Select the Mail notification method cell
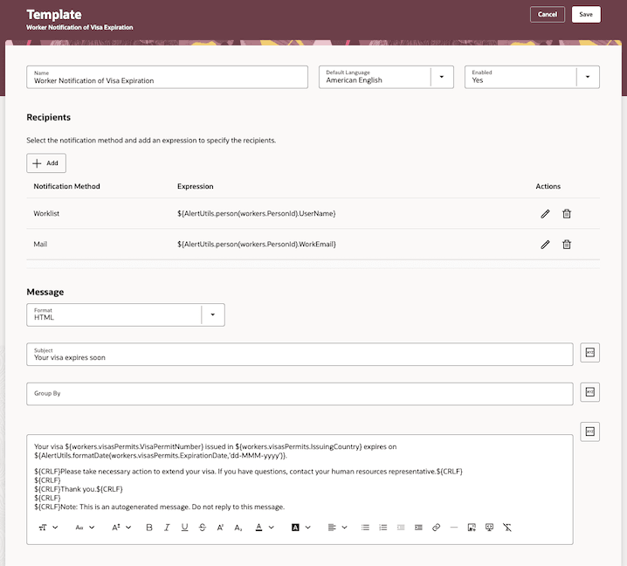Screen dimensions: 627x566 [x=40, y=245]
